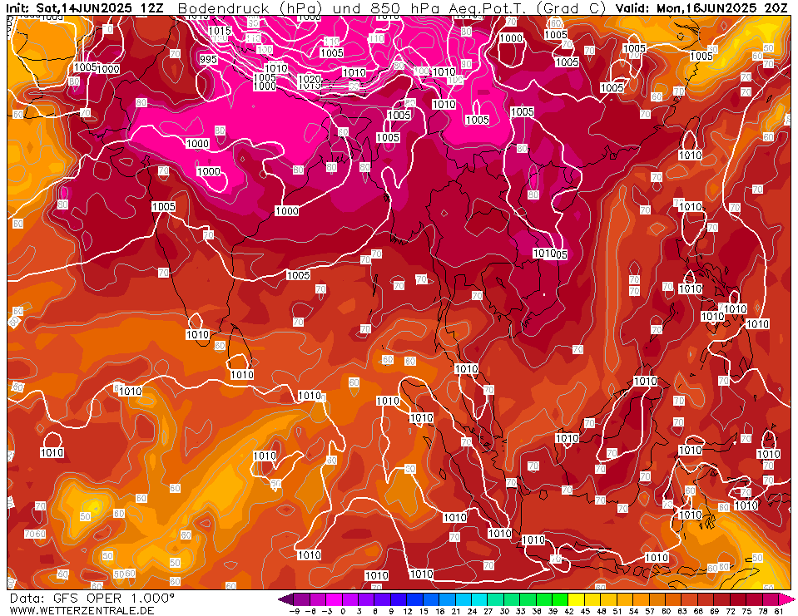
Task: Click the blue legend swatch between 12 and 15
Action: coord(415,599)
